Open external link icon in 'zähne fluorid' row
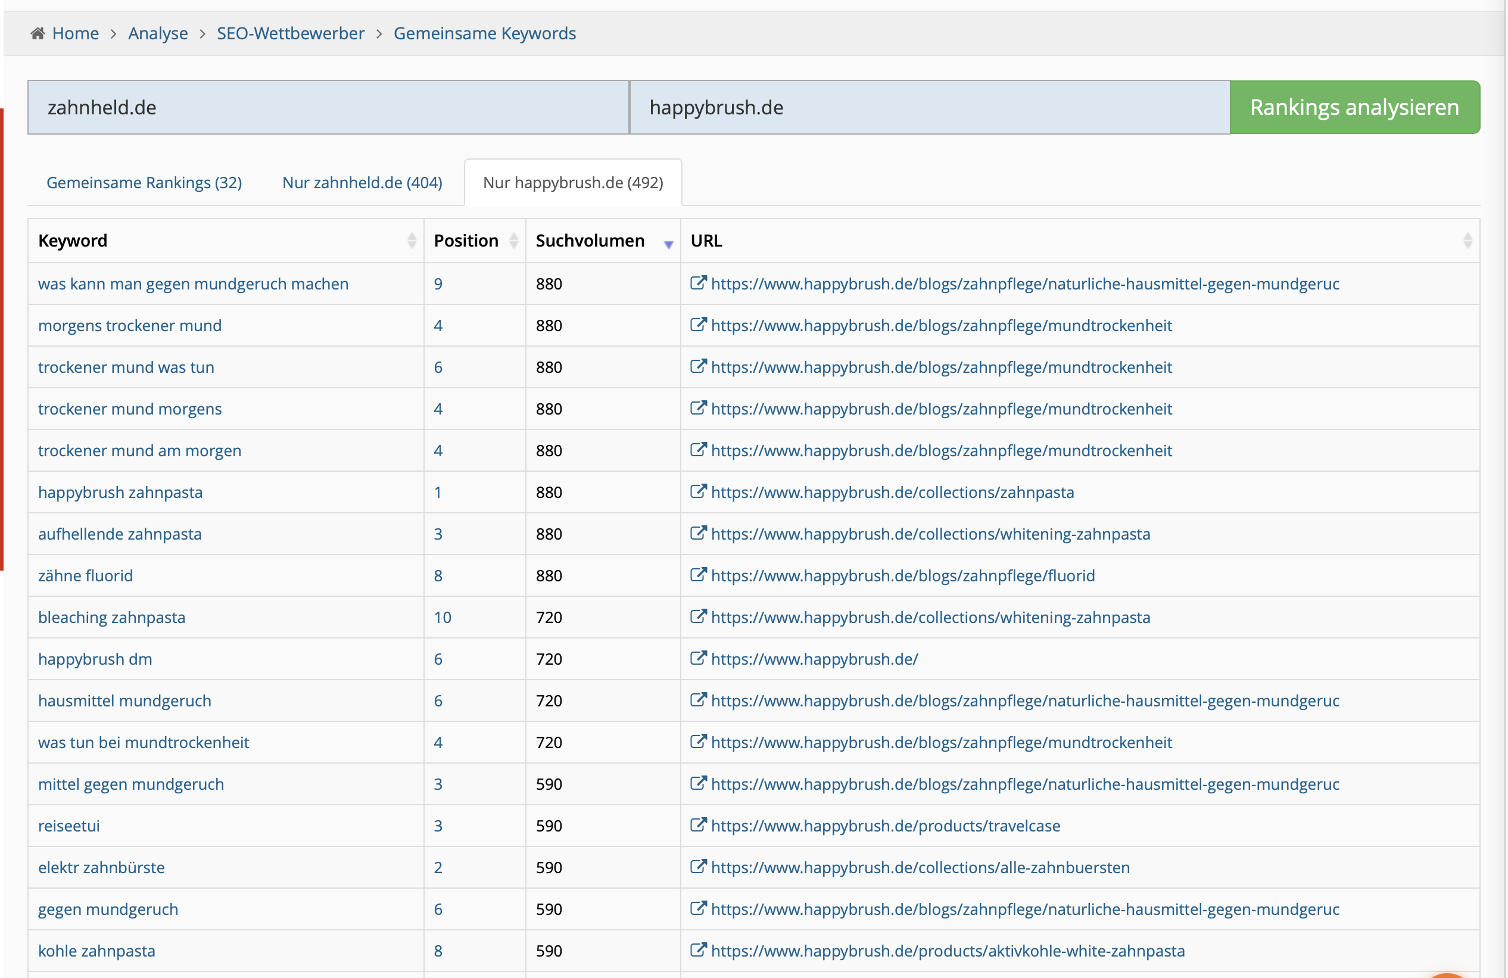The width and height of the screenshot is (1508, 978). click(698, 575)
